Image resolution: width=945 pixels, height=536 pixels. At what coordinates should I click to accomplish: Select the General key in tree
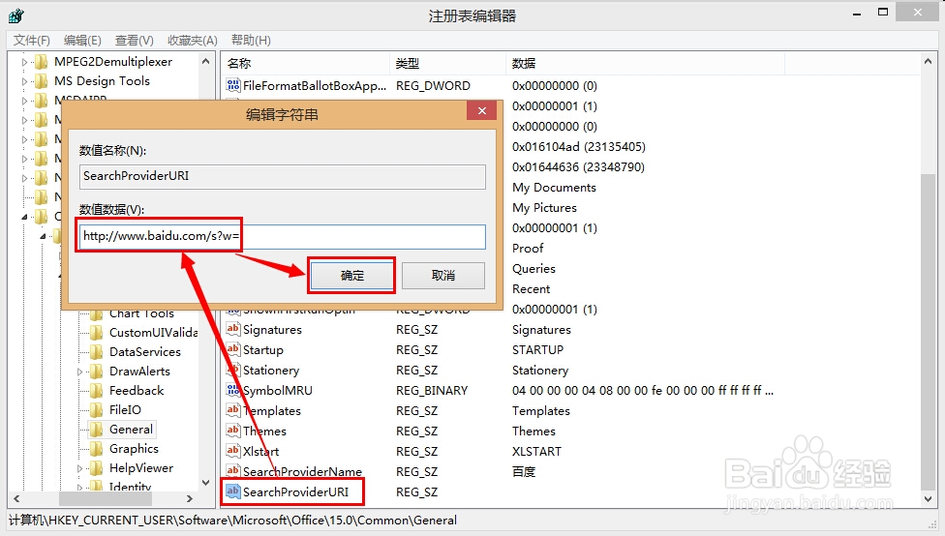pos(131,430)
